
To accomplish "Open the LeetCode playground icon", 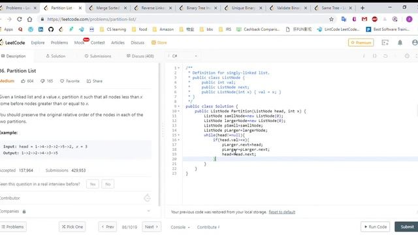I will (x=385, y=42).
